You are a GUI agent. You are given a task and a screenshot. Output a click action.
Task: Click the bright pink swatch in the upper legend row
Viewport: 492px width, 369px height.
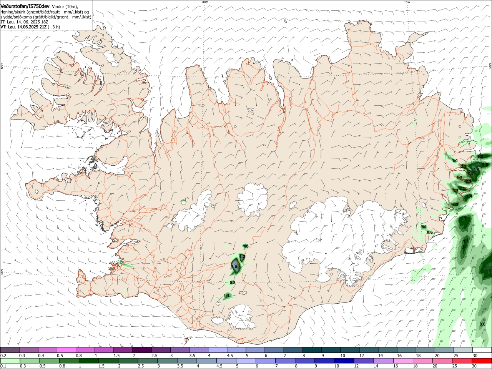click(66, 350)
